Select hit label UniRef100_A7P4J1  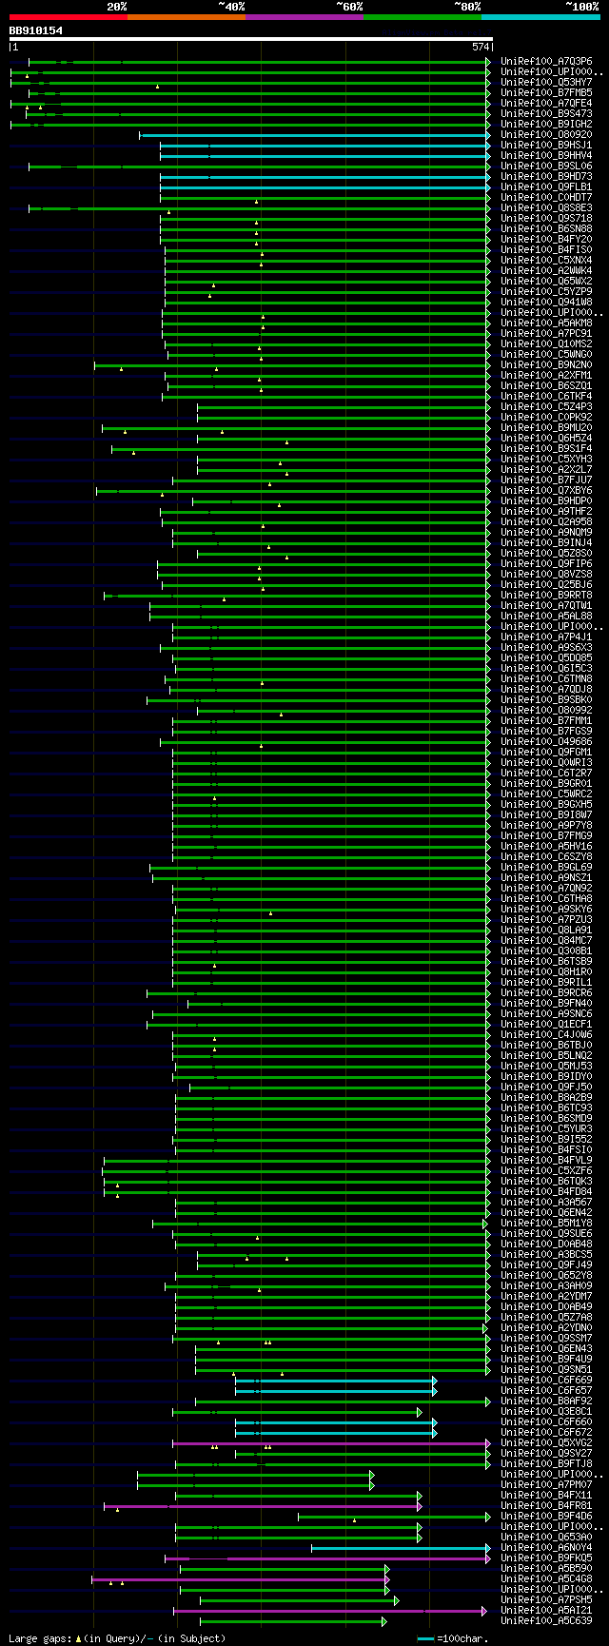[546, 637]
